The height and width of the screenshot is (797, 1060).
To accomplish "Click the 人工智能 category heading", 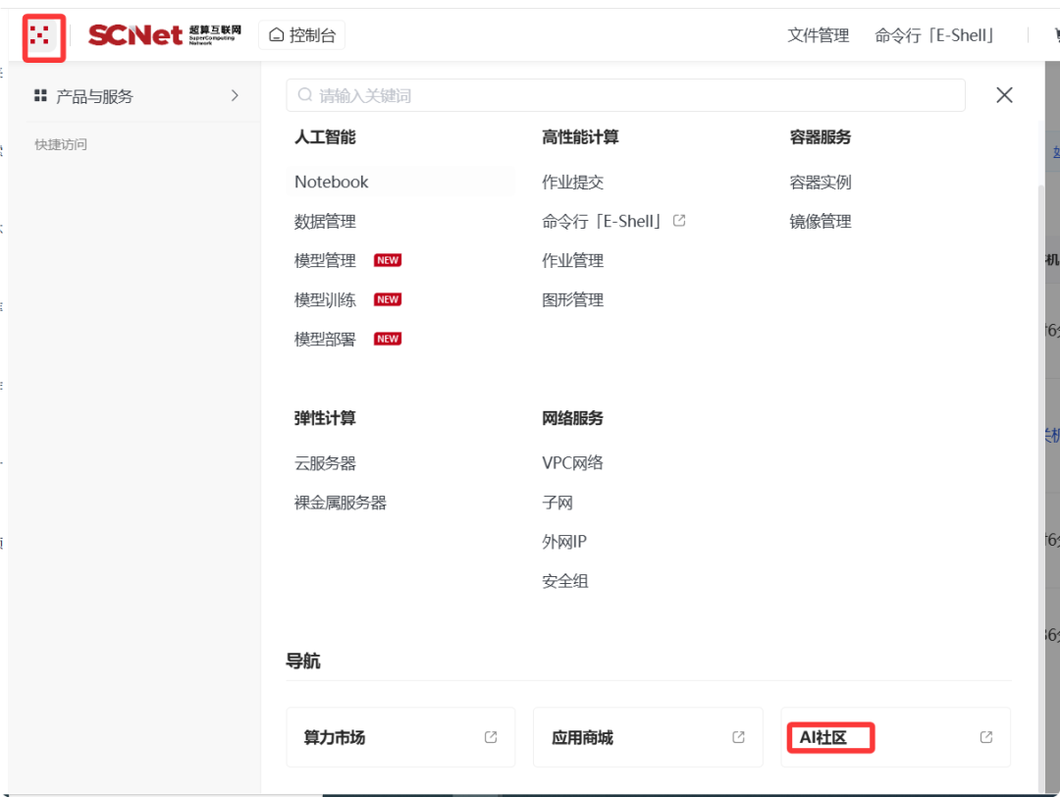I will point(325,137).
